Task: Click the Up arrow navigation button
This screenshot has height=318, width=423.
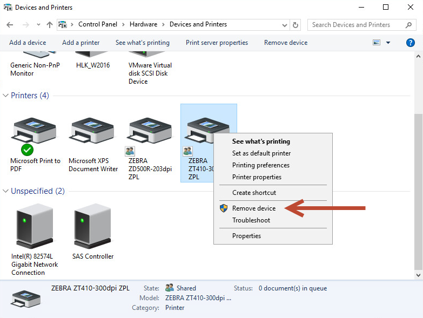Action: click(50, 25)
